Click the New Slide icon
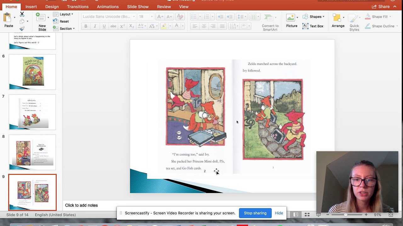This screenshot has height=226, width=403. (x=40, y=17)
